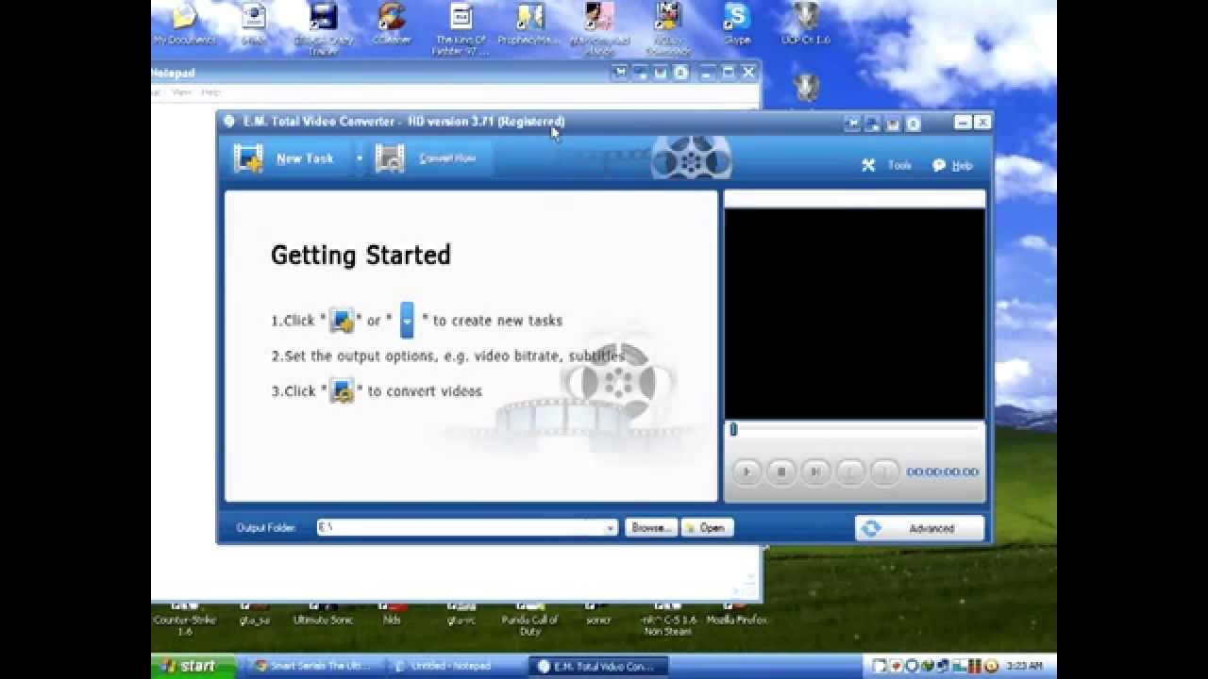Screen dimensions: 1208x679
Task: Select the Mozilla Firefox desktop icon
Action: (736, 614)
